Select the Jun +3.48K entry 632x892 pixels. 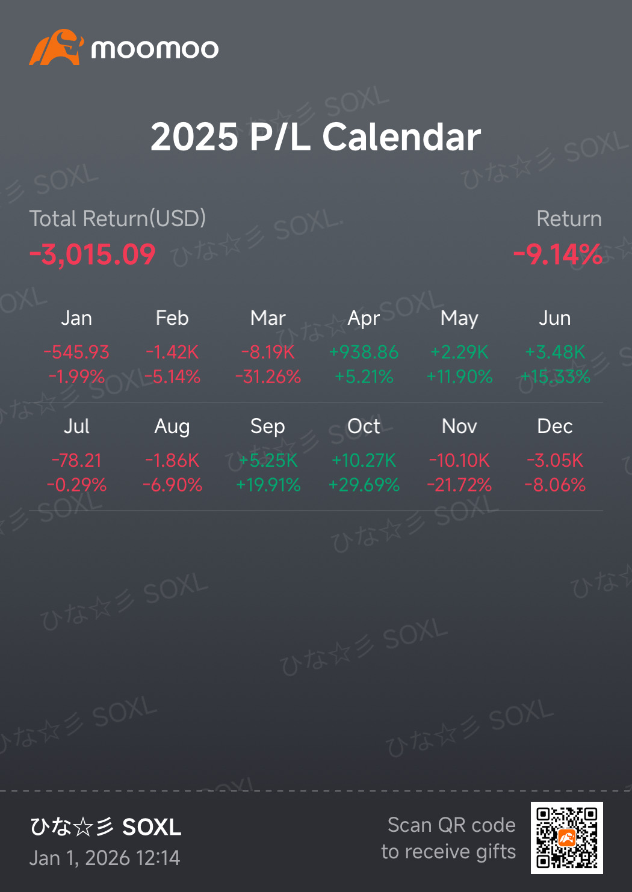point(555,352)
